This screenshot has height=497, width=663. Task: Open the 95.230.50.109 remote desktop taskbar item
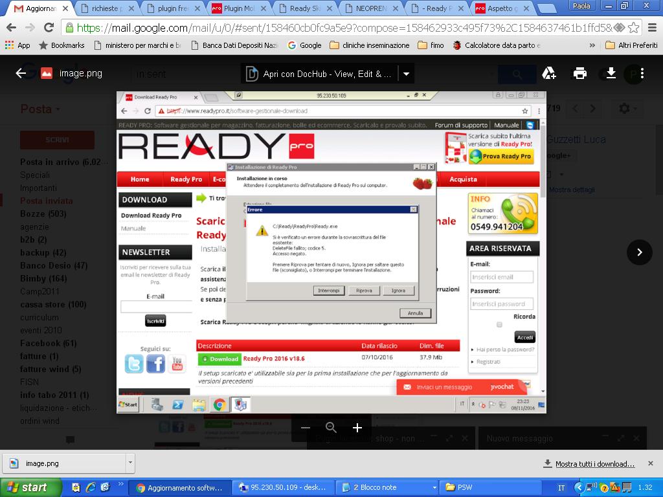coord(284,488)
